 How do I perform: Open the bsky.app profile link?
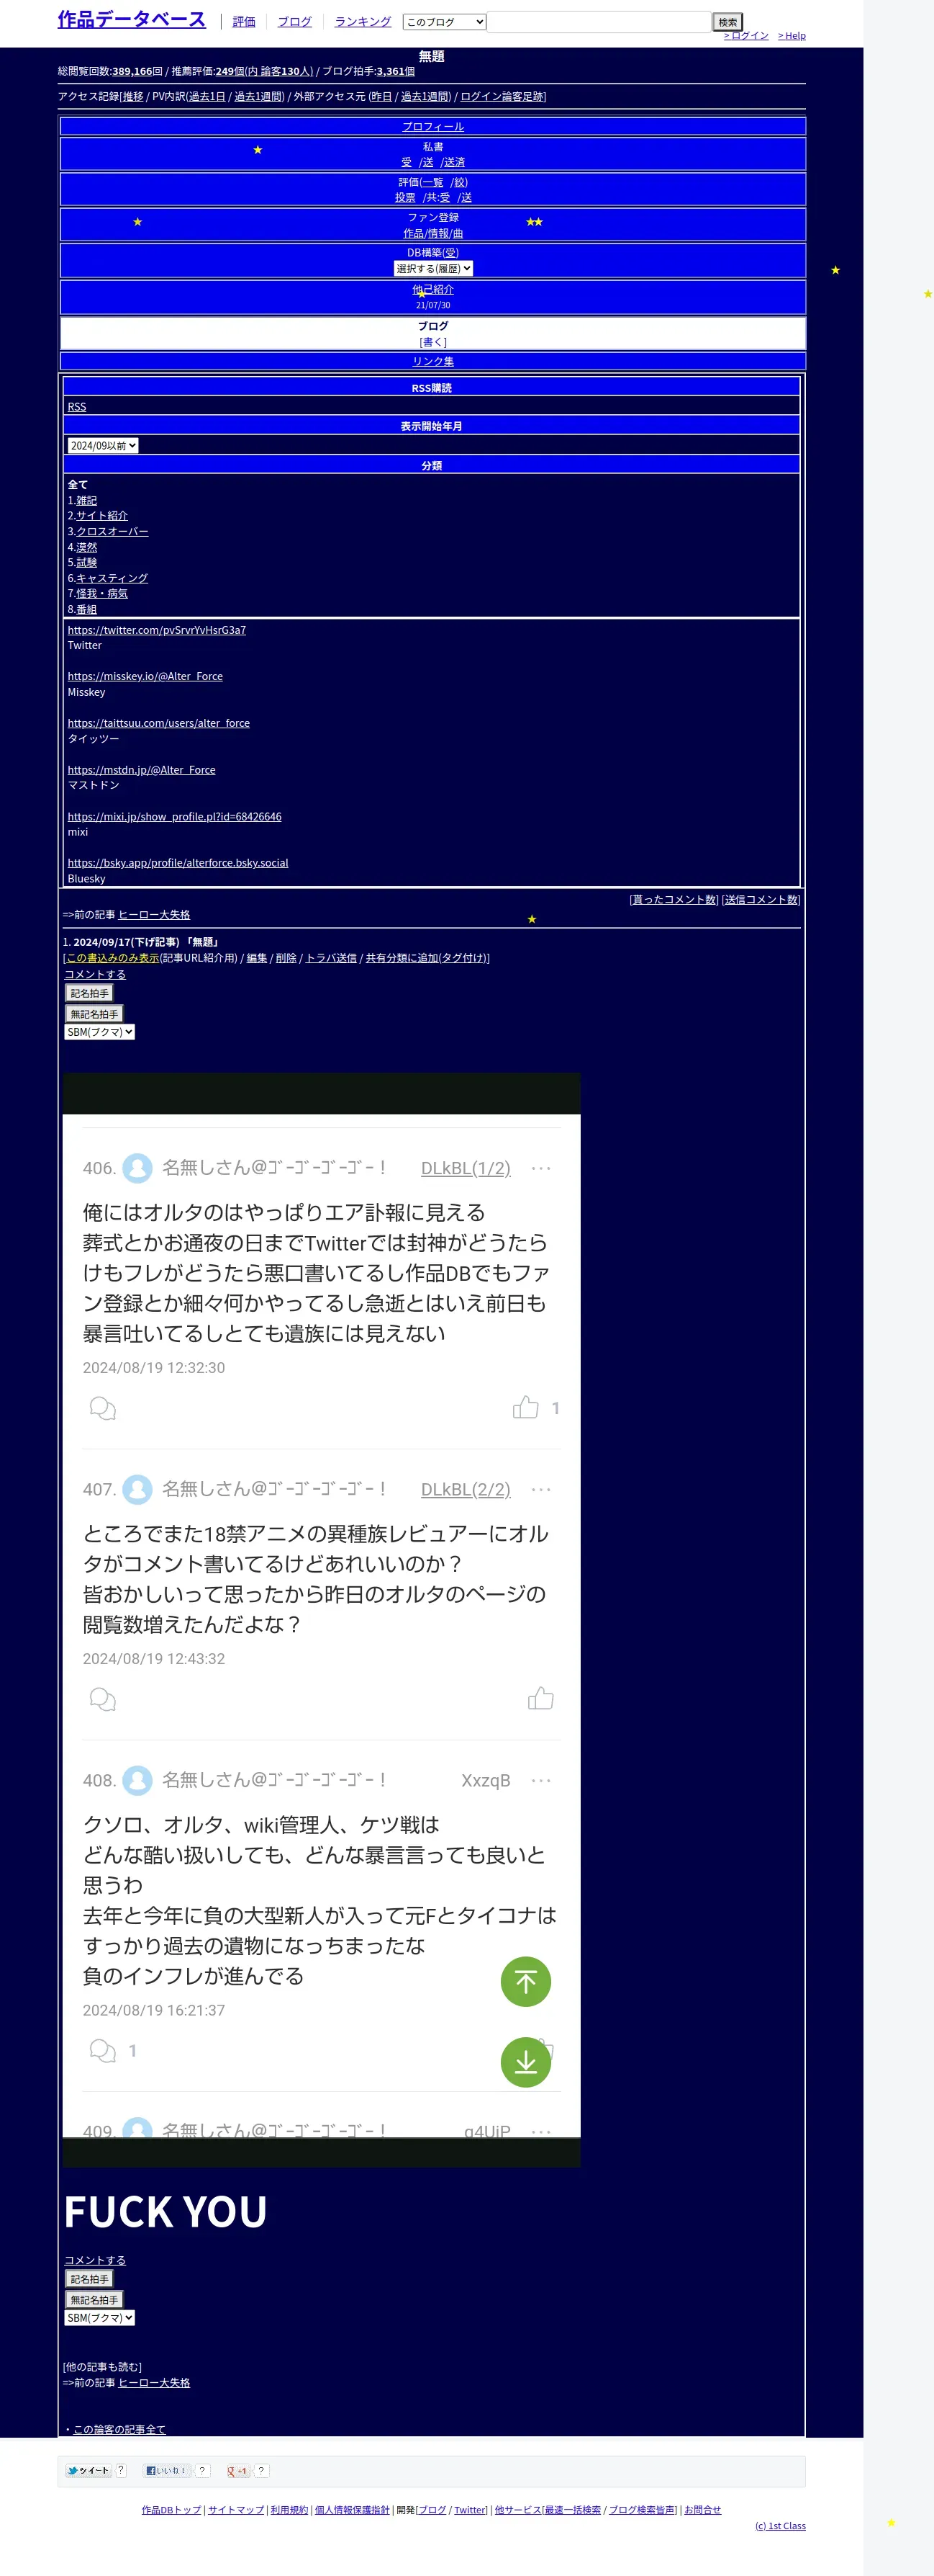tap(178, 862)
